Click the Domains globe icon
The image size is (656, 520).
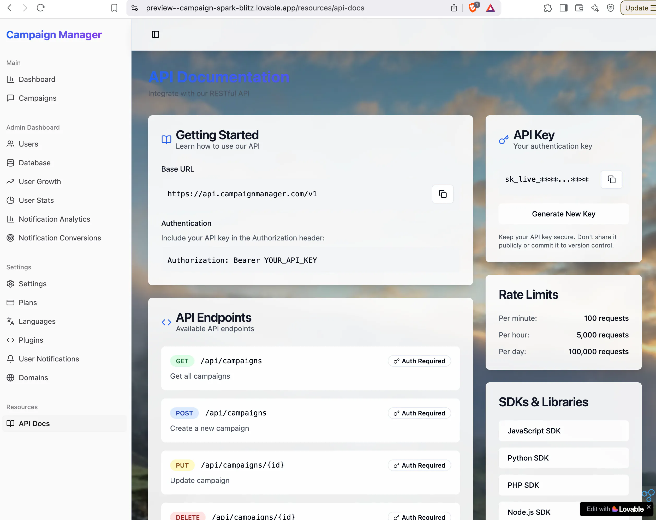pos(10,378)
